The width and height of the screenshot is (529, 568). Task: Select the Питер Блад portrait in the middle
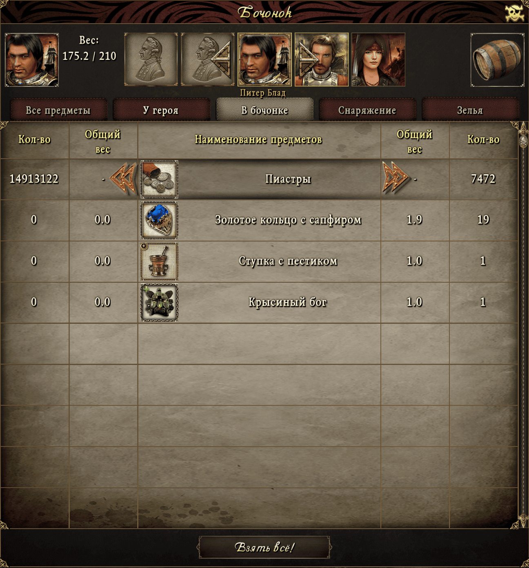point(264,60)
